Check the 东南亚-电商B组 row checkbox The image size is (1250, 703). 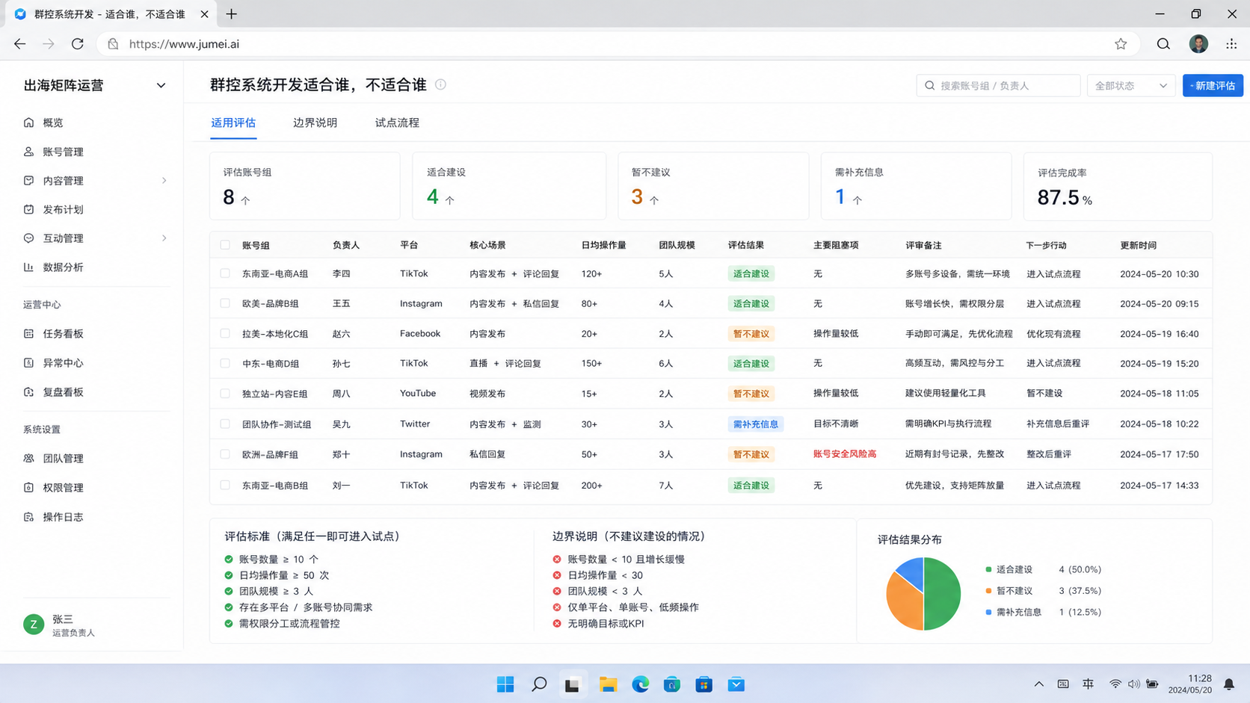pyautogui.click(x=225, y=485)
